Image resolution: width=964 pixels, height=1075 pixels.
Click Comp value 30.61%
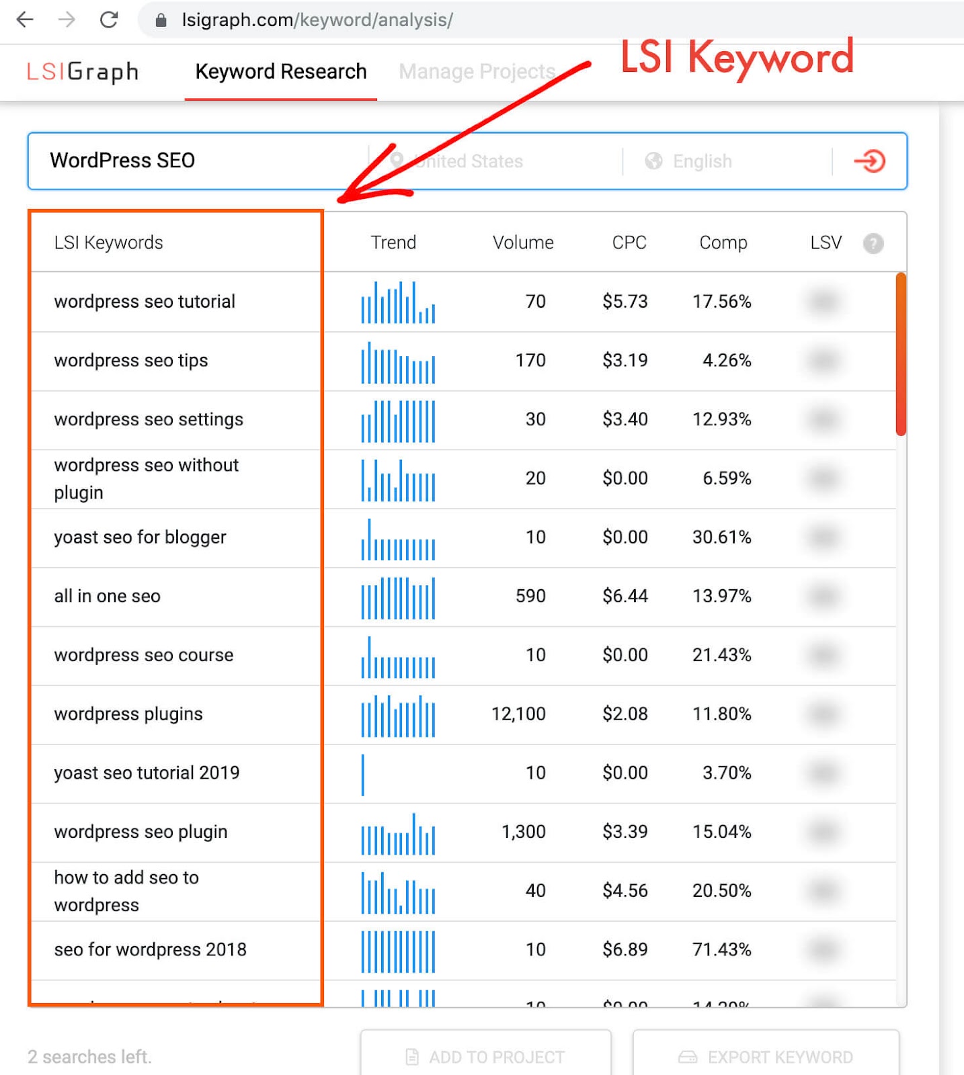pos(722,537)
